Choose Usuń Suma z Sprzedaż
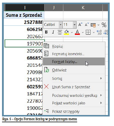The width and height of the screenshot is (114, 126). (74, 87)
